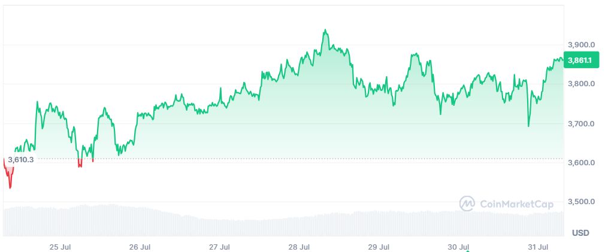Click the CoinMarketCap watermark text
Viewport: 608px width, 252px height.
coord(516,204)
